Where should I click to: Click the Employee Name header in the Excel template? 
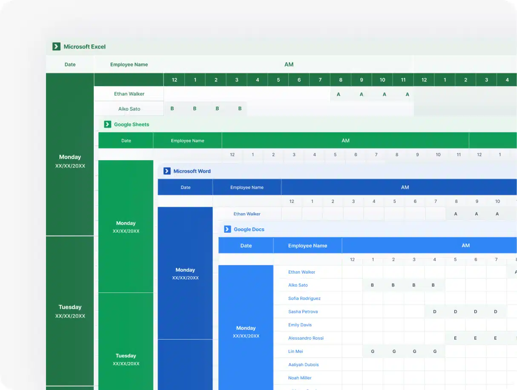129,64
